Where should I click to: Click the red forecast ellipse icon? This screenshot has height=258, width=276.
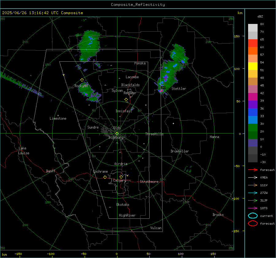click(253, 223)
